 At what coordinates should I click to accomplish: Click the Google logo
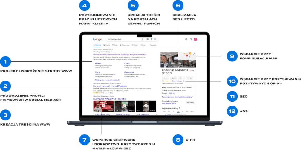pyautogui.click(x=97, y=39)
